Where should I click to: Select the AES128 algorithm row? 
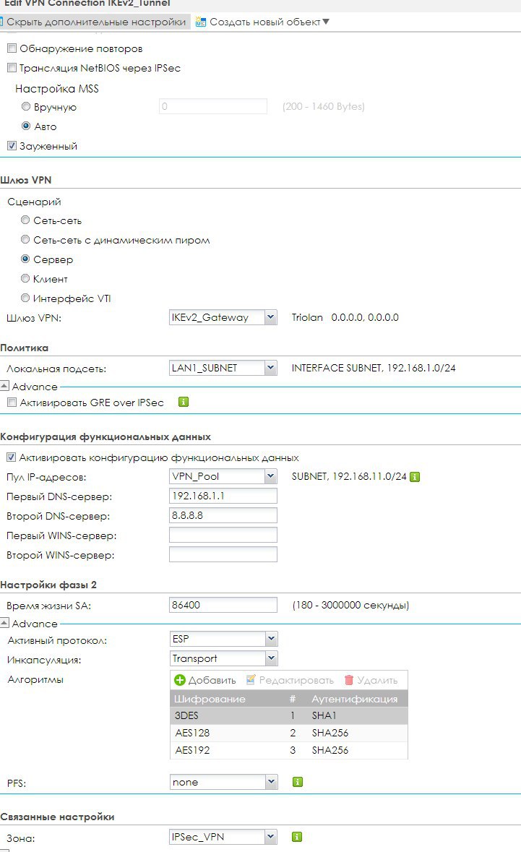(289, 733)
